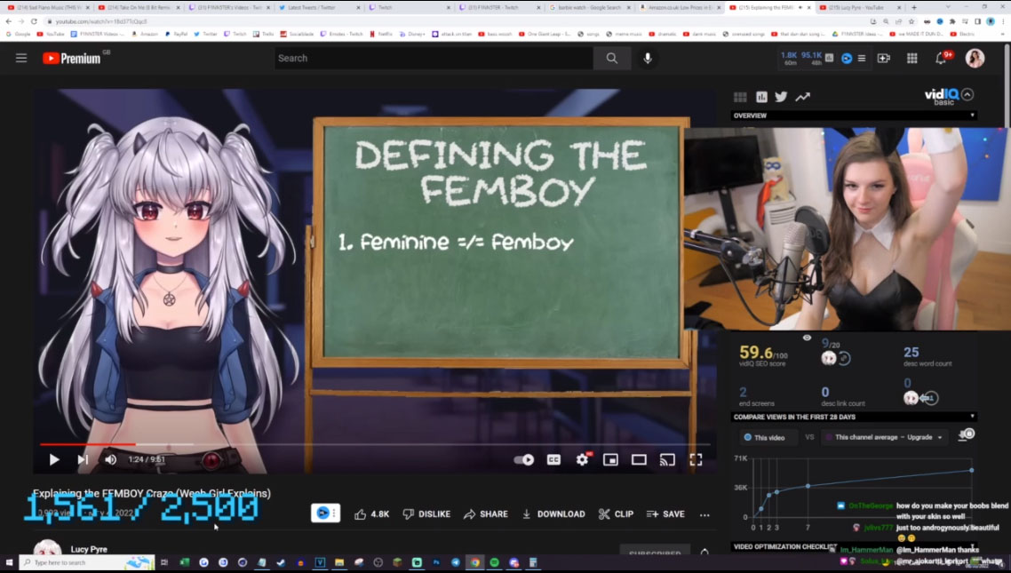Seek the video progress bar

(x=375, y=444)
